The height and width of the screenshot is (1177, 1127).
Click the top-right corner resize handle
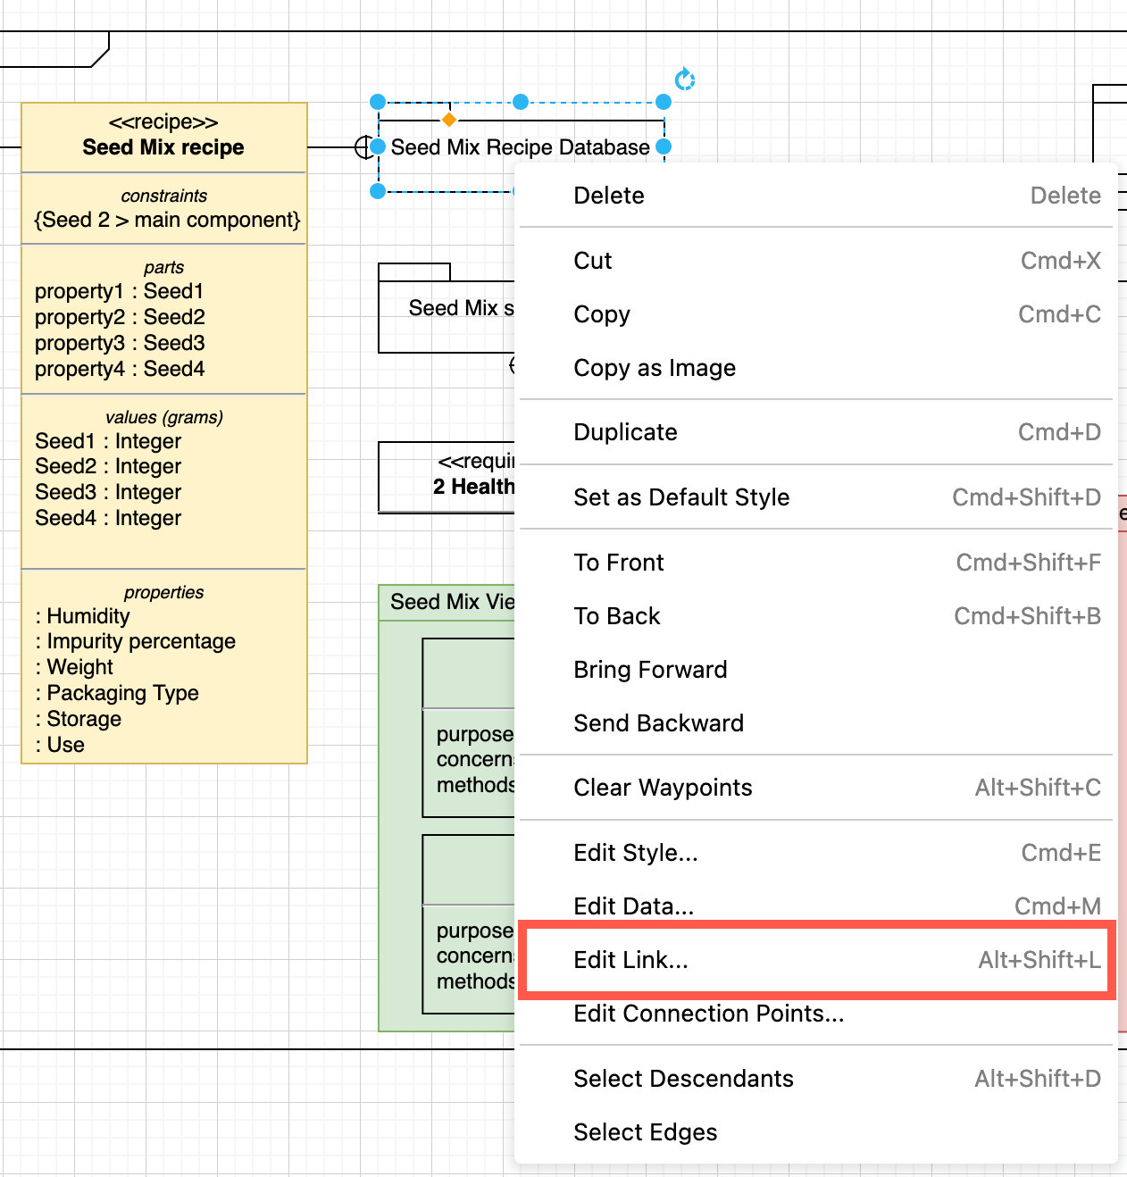click(x=663, y=102)
